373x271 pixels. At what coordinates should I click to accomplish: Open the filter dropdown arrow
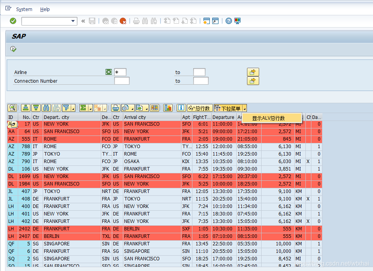coord(73,108)
